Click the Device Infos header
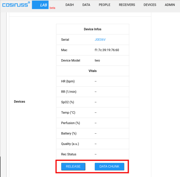180x177 pixels. click(x=92, y=29)
